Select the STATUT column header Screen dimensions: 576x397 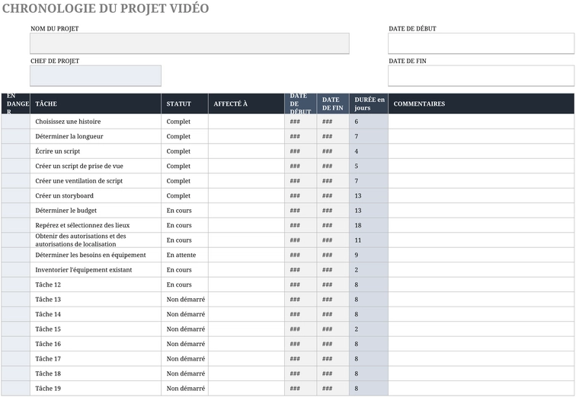pyautogui.click(x=185, y=103)
